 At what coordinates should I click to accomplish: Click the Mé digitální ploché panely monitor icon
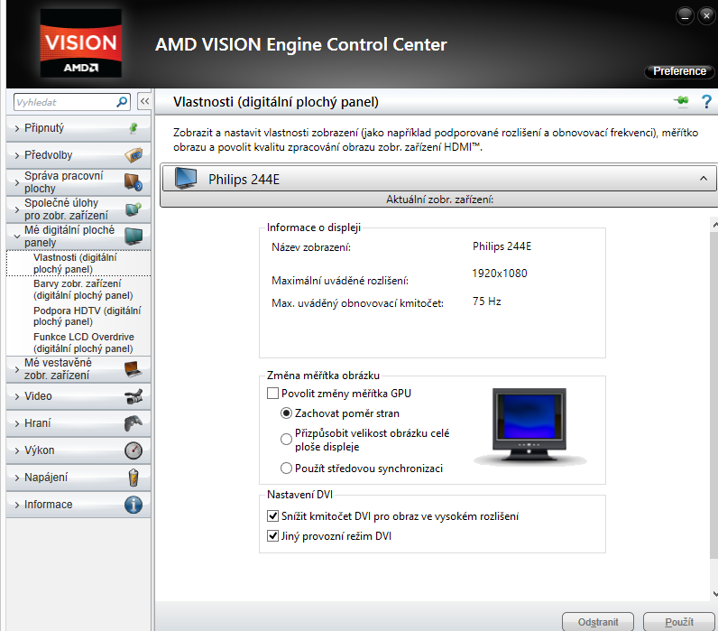tap(133, 237)
